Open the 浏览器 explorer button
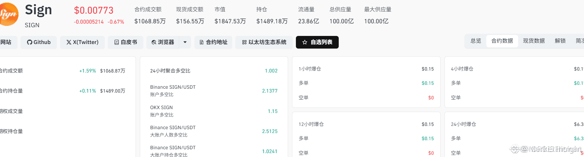Image resolution: width=584 pixels, height=157 pixels. point(163,42)
